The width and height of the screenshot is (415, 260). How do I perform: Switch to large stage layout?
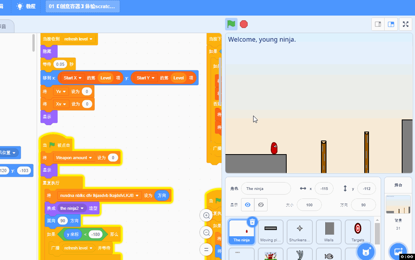[391, 24]
